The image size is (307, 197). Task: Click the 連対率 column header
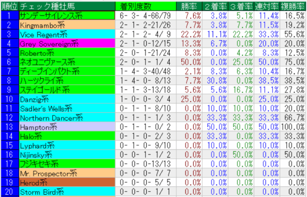267,6
